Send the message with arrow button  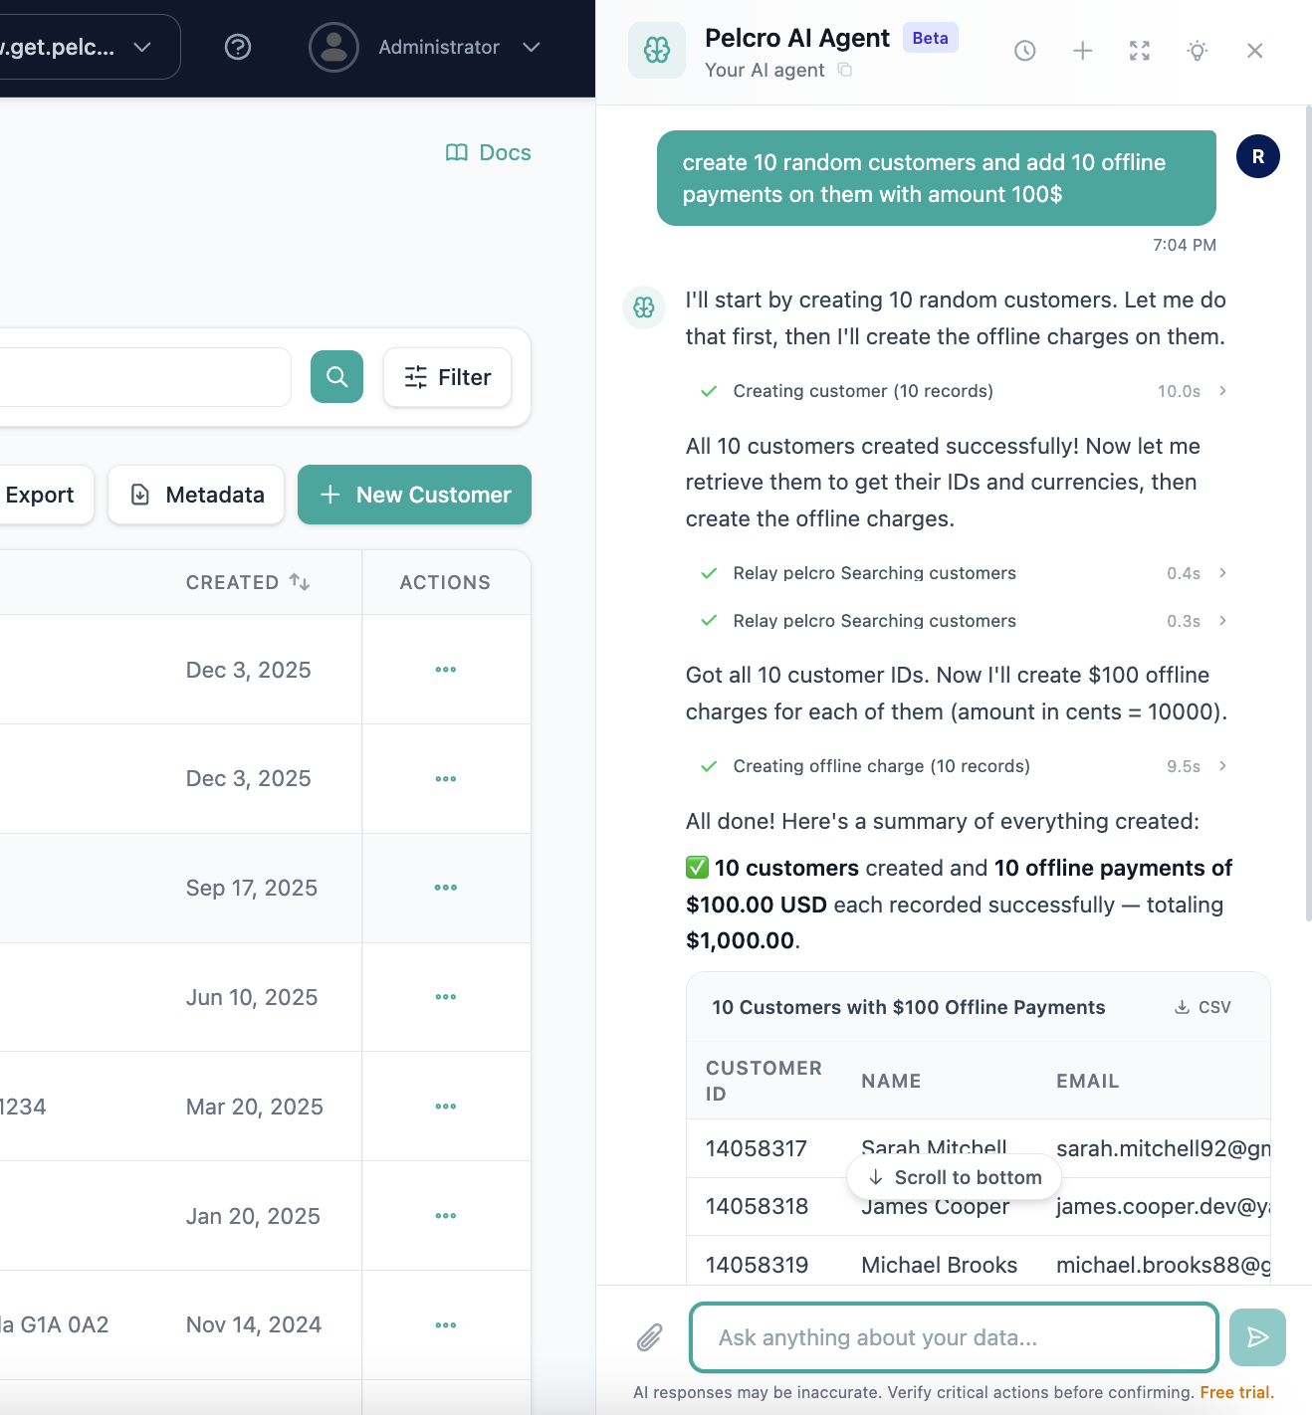pyautogui.click(x=1257, y=1337)
